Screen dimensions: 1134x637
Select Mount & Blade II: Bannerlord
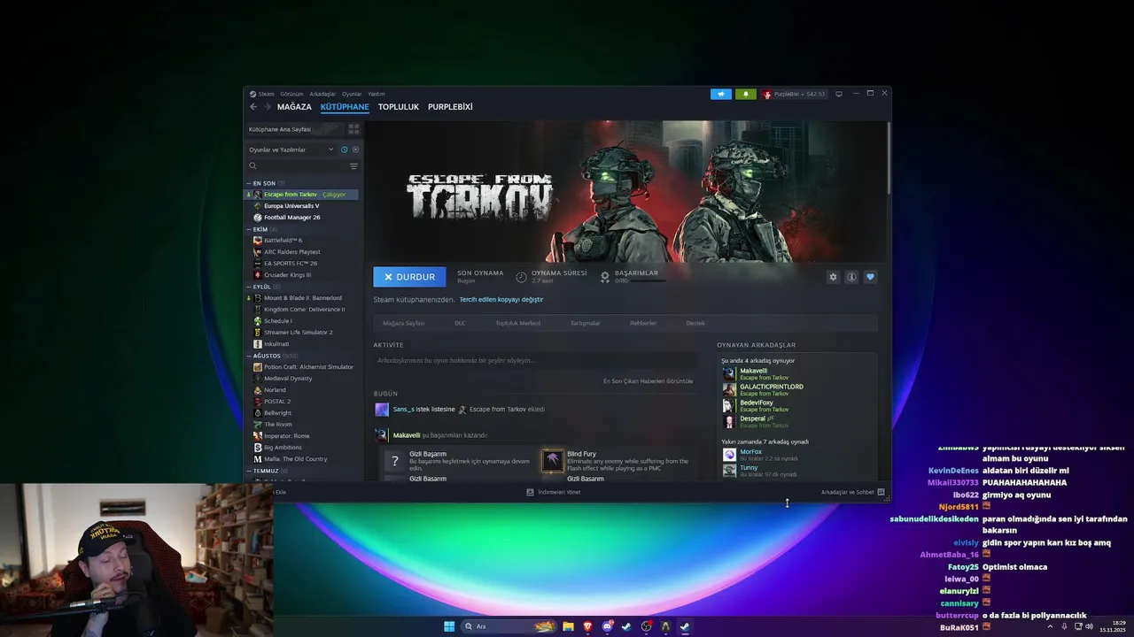coord(302,298)
